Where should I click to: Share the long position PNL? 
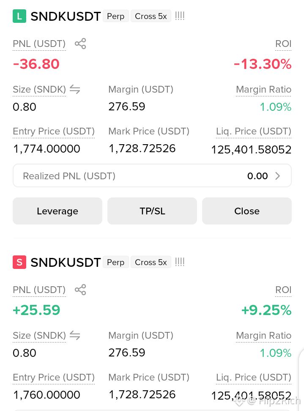point(80,44)
